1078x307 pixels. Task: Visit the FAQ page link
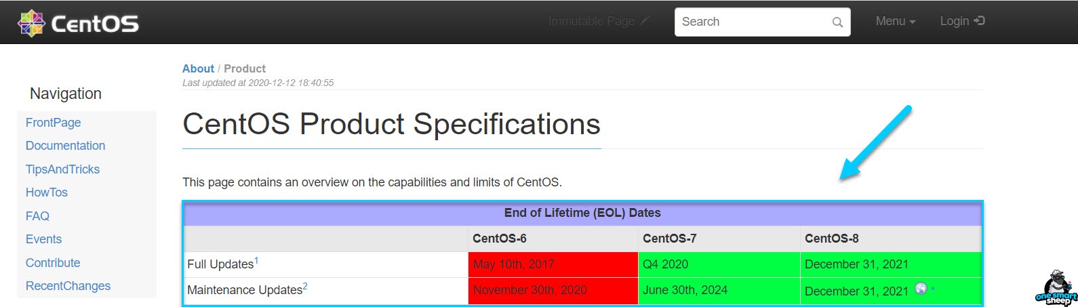[x=38, y=216]
